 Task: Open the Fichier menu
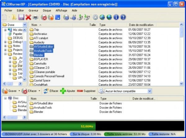click(x=8, y=11)
